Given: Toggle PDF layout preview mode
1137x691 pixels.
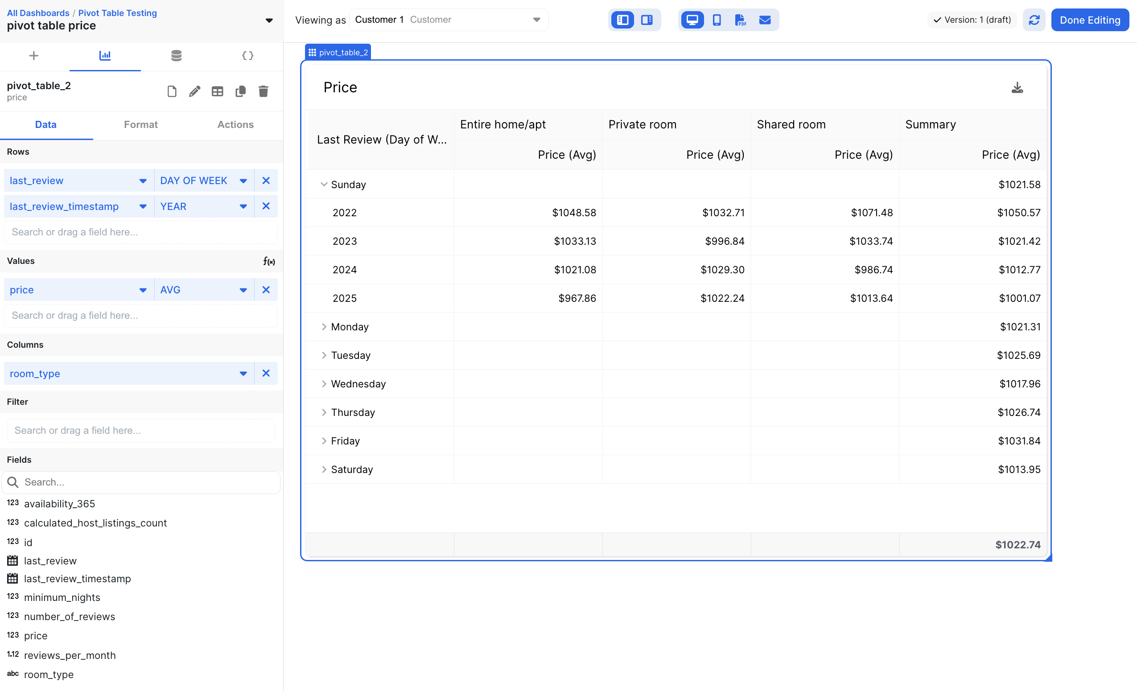Looking at the screenshot, I should pos(740,20).
